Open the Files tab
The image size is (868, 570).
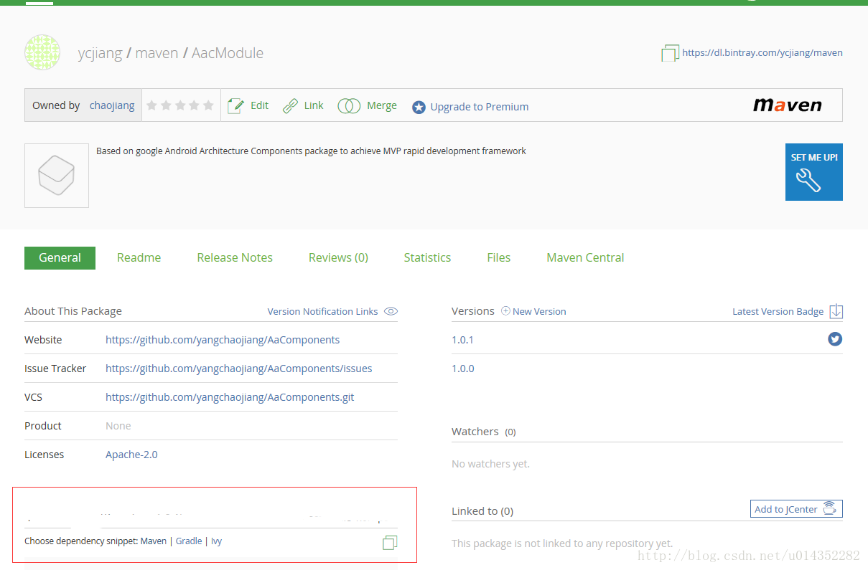[498, 257]
